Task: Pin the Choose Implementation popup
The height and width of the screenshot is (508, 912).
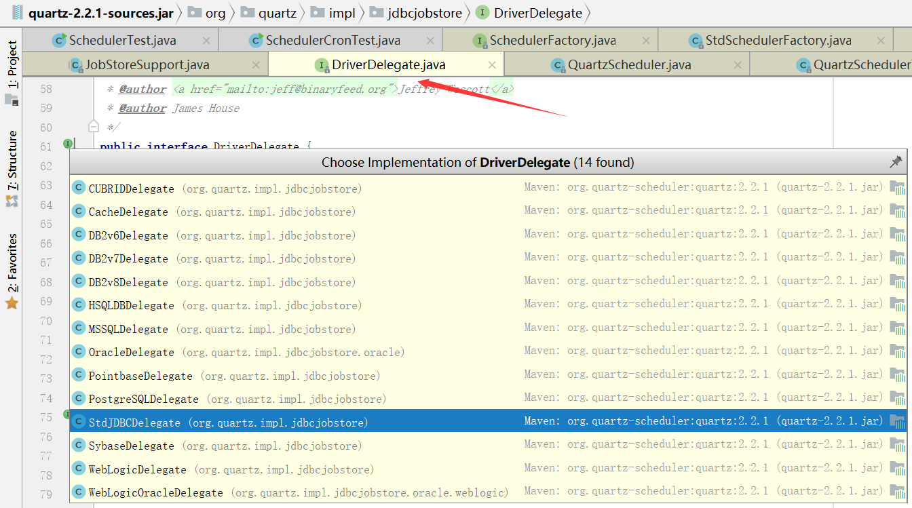Action: point(896,162)
